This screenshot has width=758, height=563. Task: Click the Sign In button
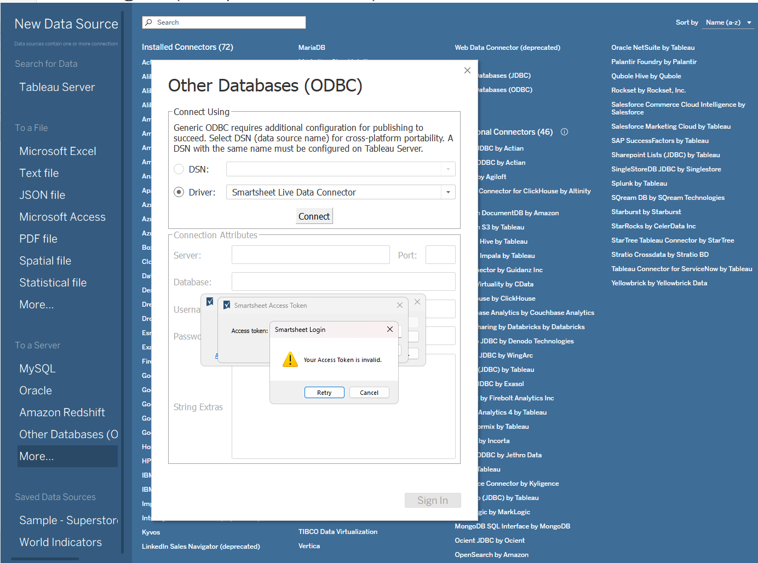point(433,500)
